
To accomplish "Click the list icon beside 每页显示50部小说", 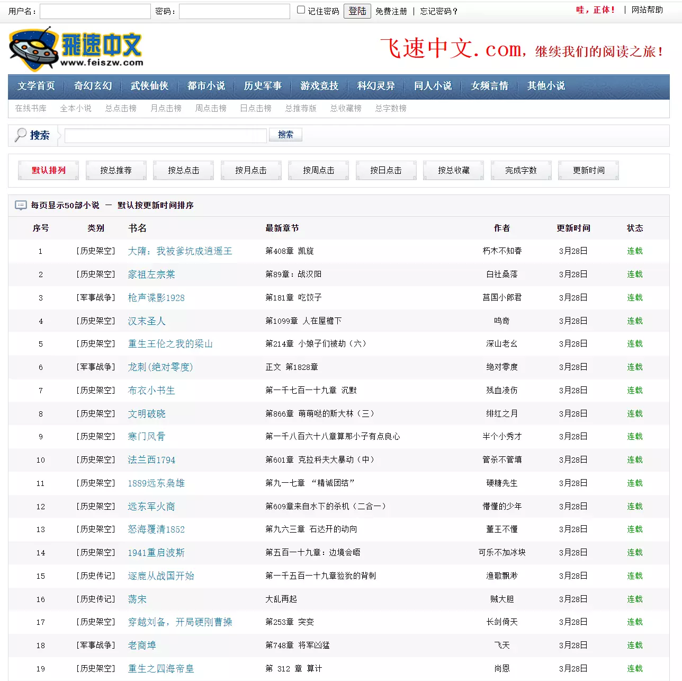I will pyautogui.click(x=21, y=205).
